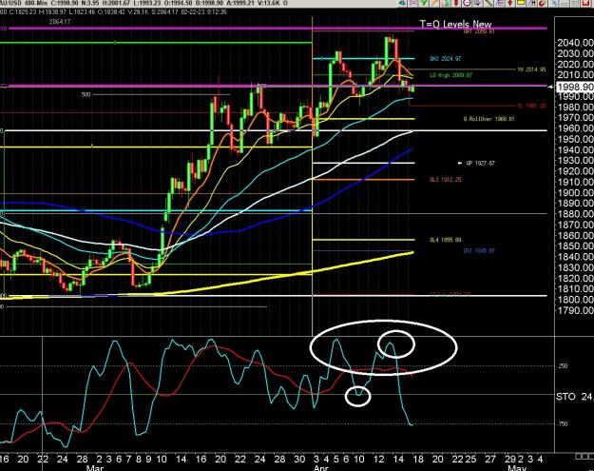594x471 pixels.
Task: Click the green down-arrow toolbar icon
Action: (424, 3)
